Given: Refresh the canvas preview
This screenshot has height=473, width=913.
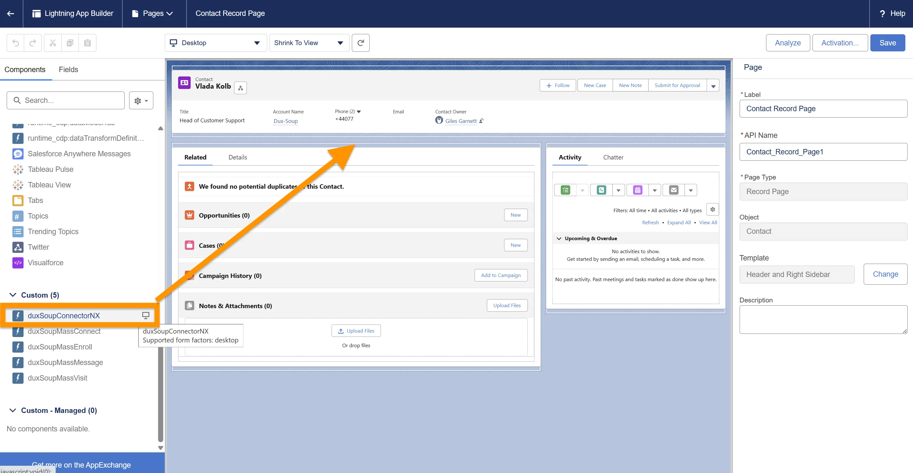Looking at the screenshot, I should [x=360, y=43].
